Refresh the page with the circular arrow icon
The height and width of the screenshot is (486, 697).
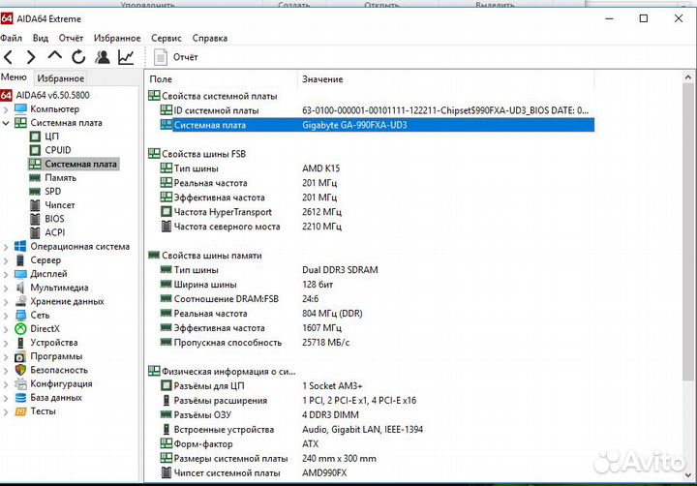click(78, 57)
